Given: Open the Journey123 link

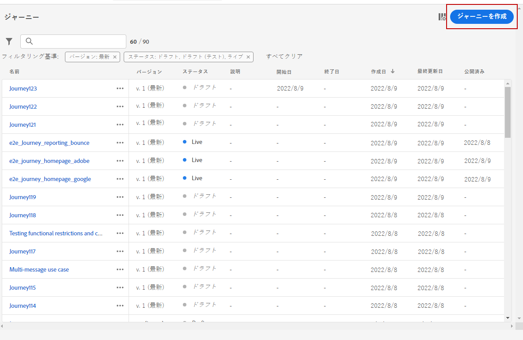Looking at the screenshot, I should [23, 89].
